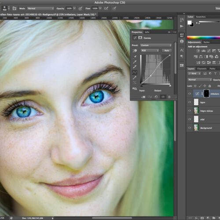The width and height of the screenshot is (220, 220).
Task: Click view previous state icon
Action: (x=150, y=97)
